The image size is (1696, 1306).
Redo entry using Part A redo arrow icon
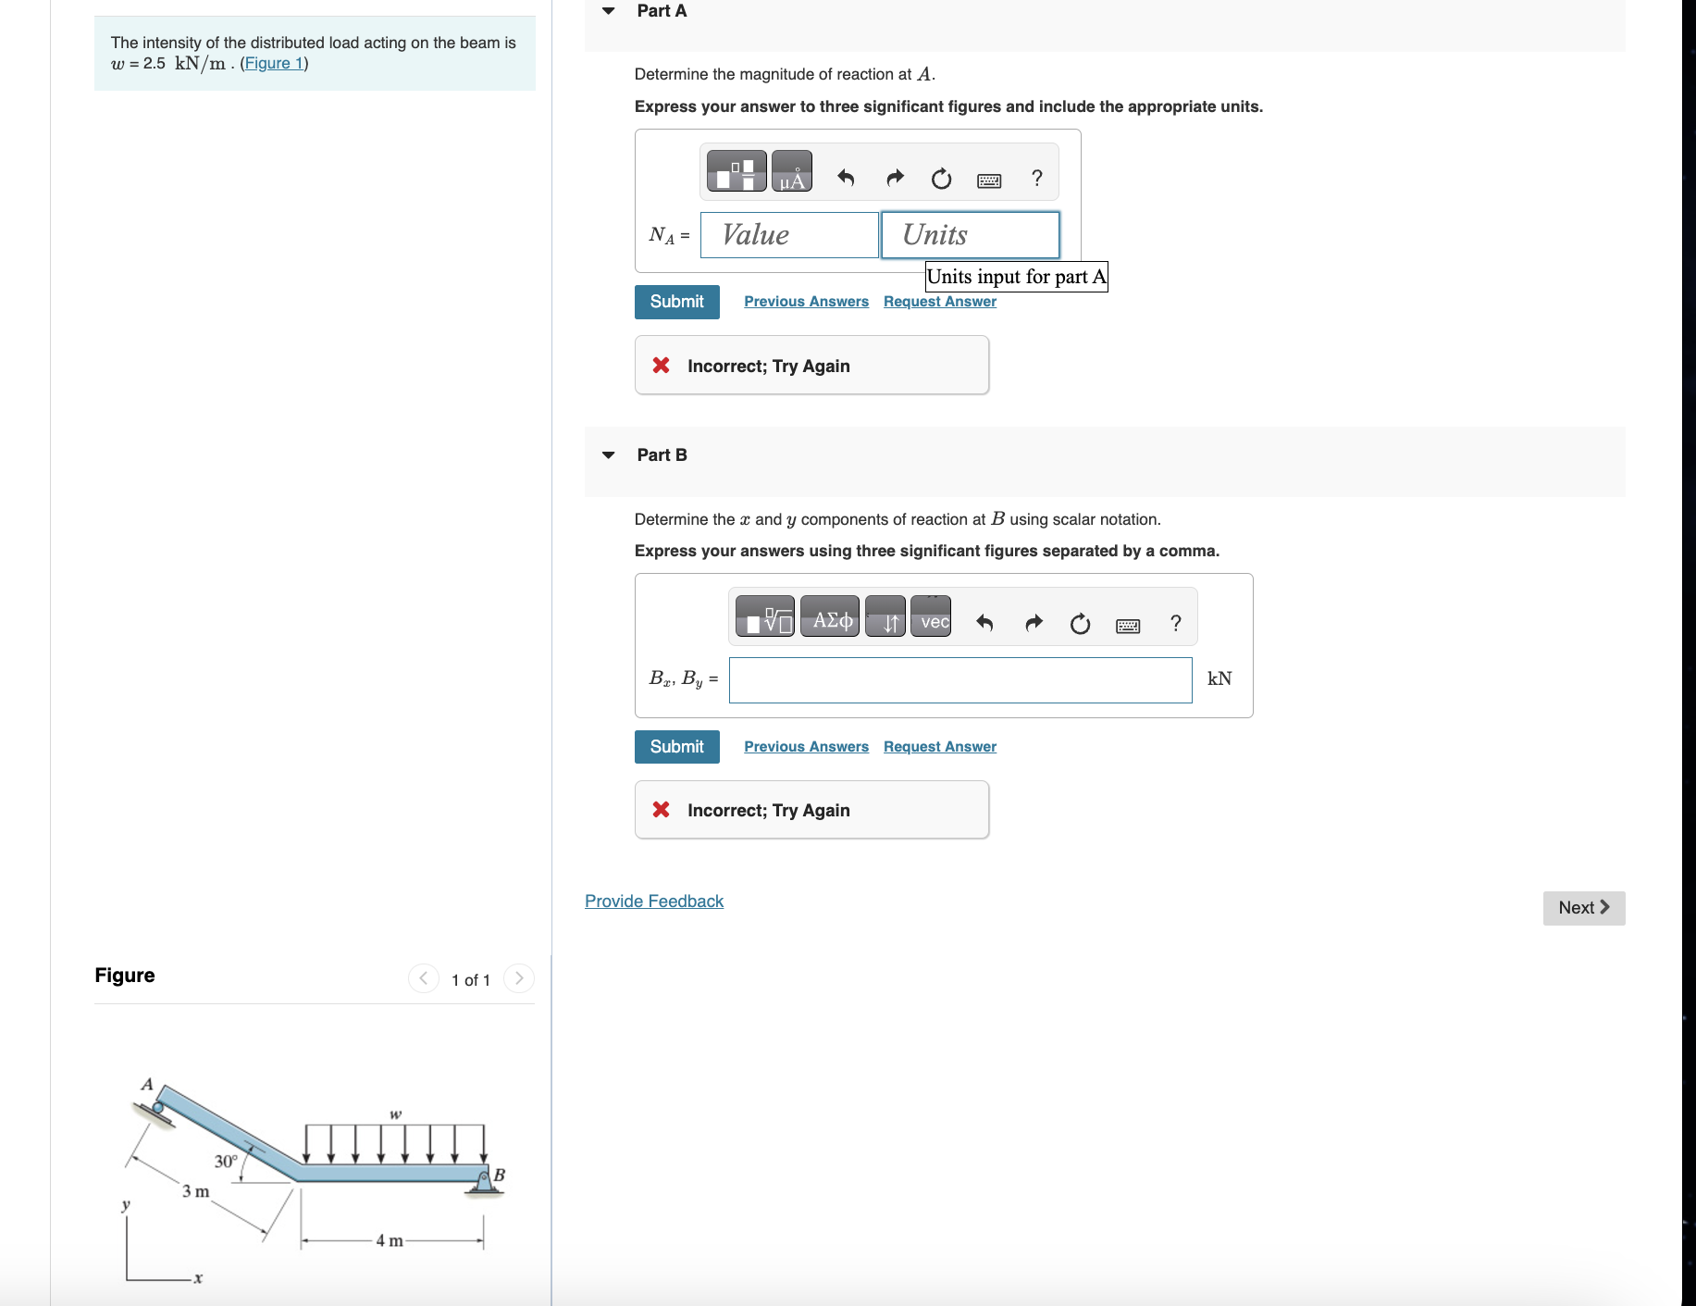tap(894, 179)
